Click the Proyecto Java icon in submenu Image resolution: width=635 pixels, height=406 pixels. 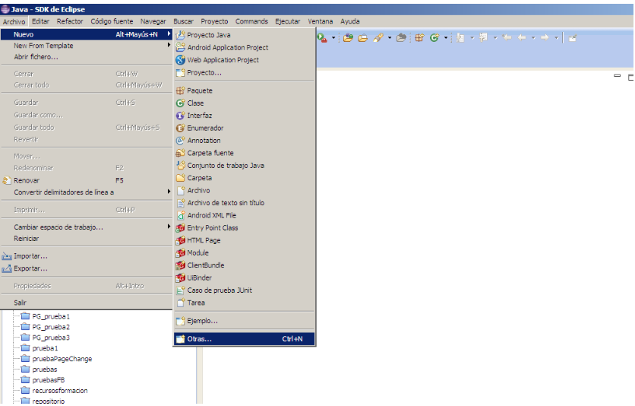click(x=181, y=35)
